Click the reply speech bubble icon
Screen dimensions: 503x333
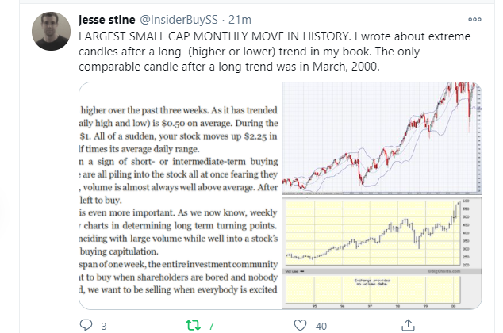pyautogui.click(x=89, y=323)
